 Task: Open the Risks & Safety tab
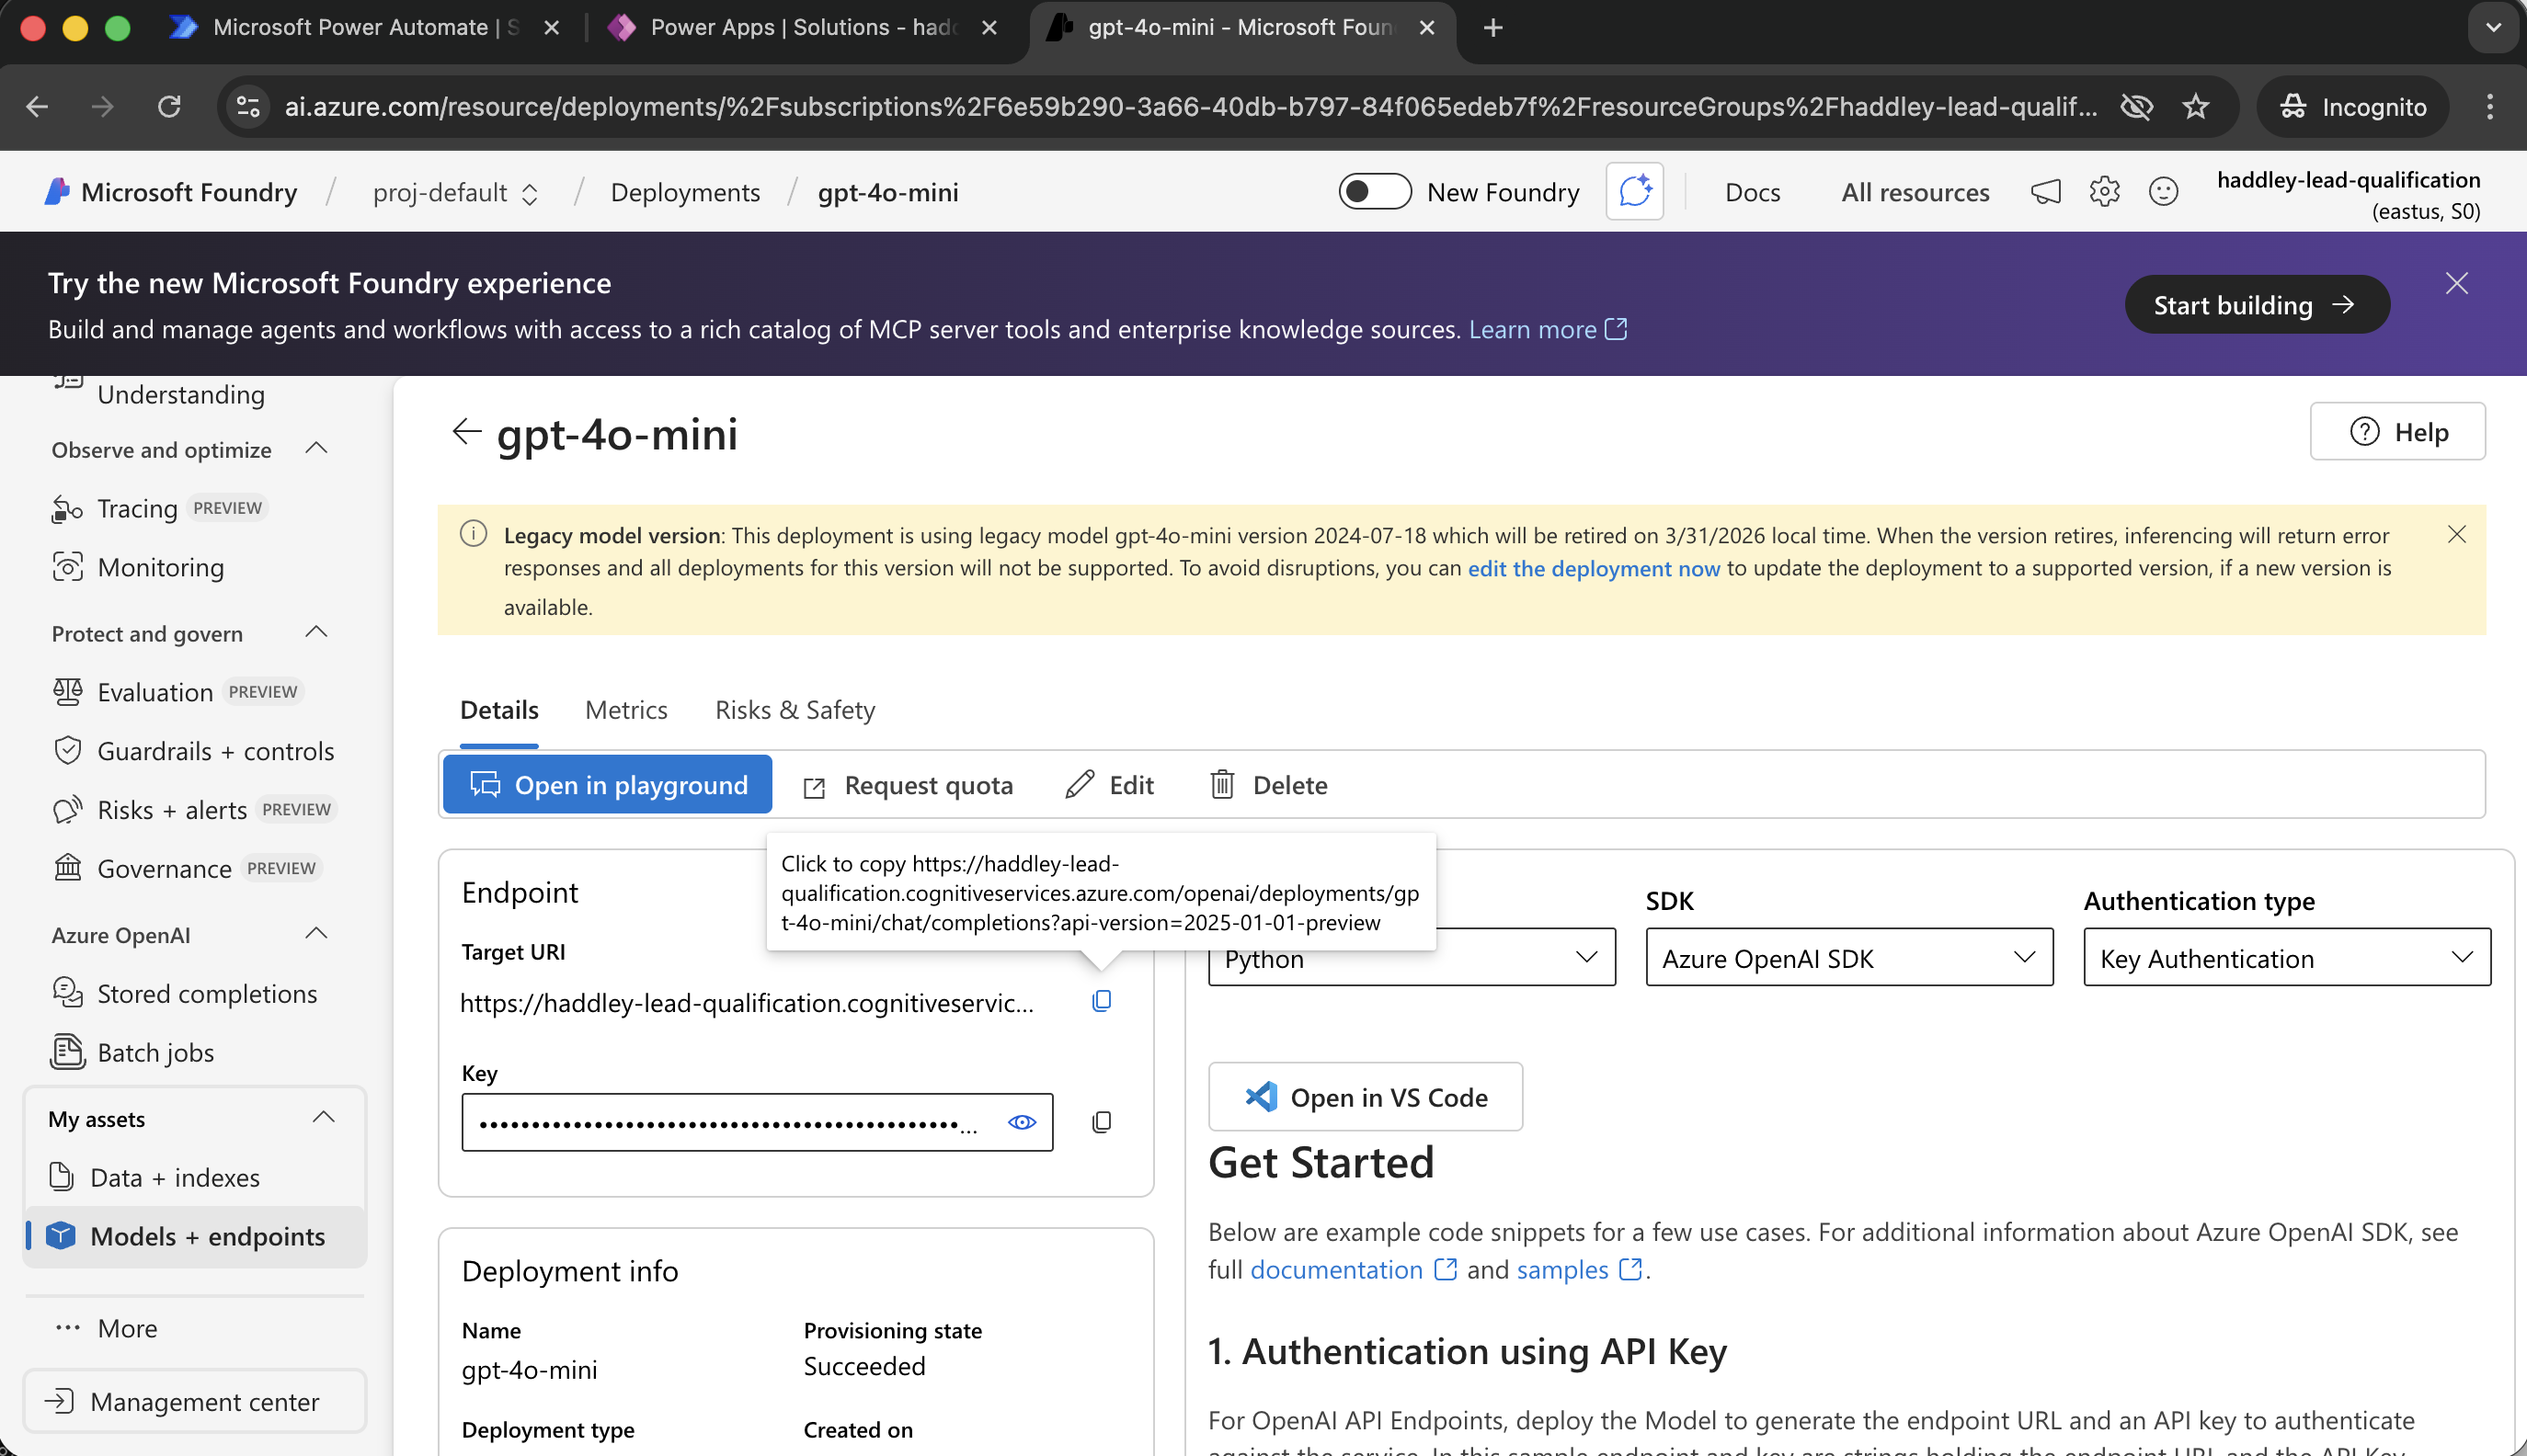coord(794,710)
